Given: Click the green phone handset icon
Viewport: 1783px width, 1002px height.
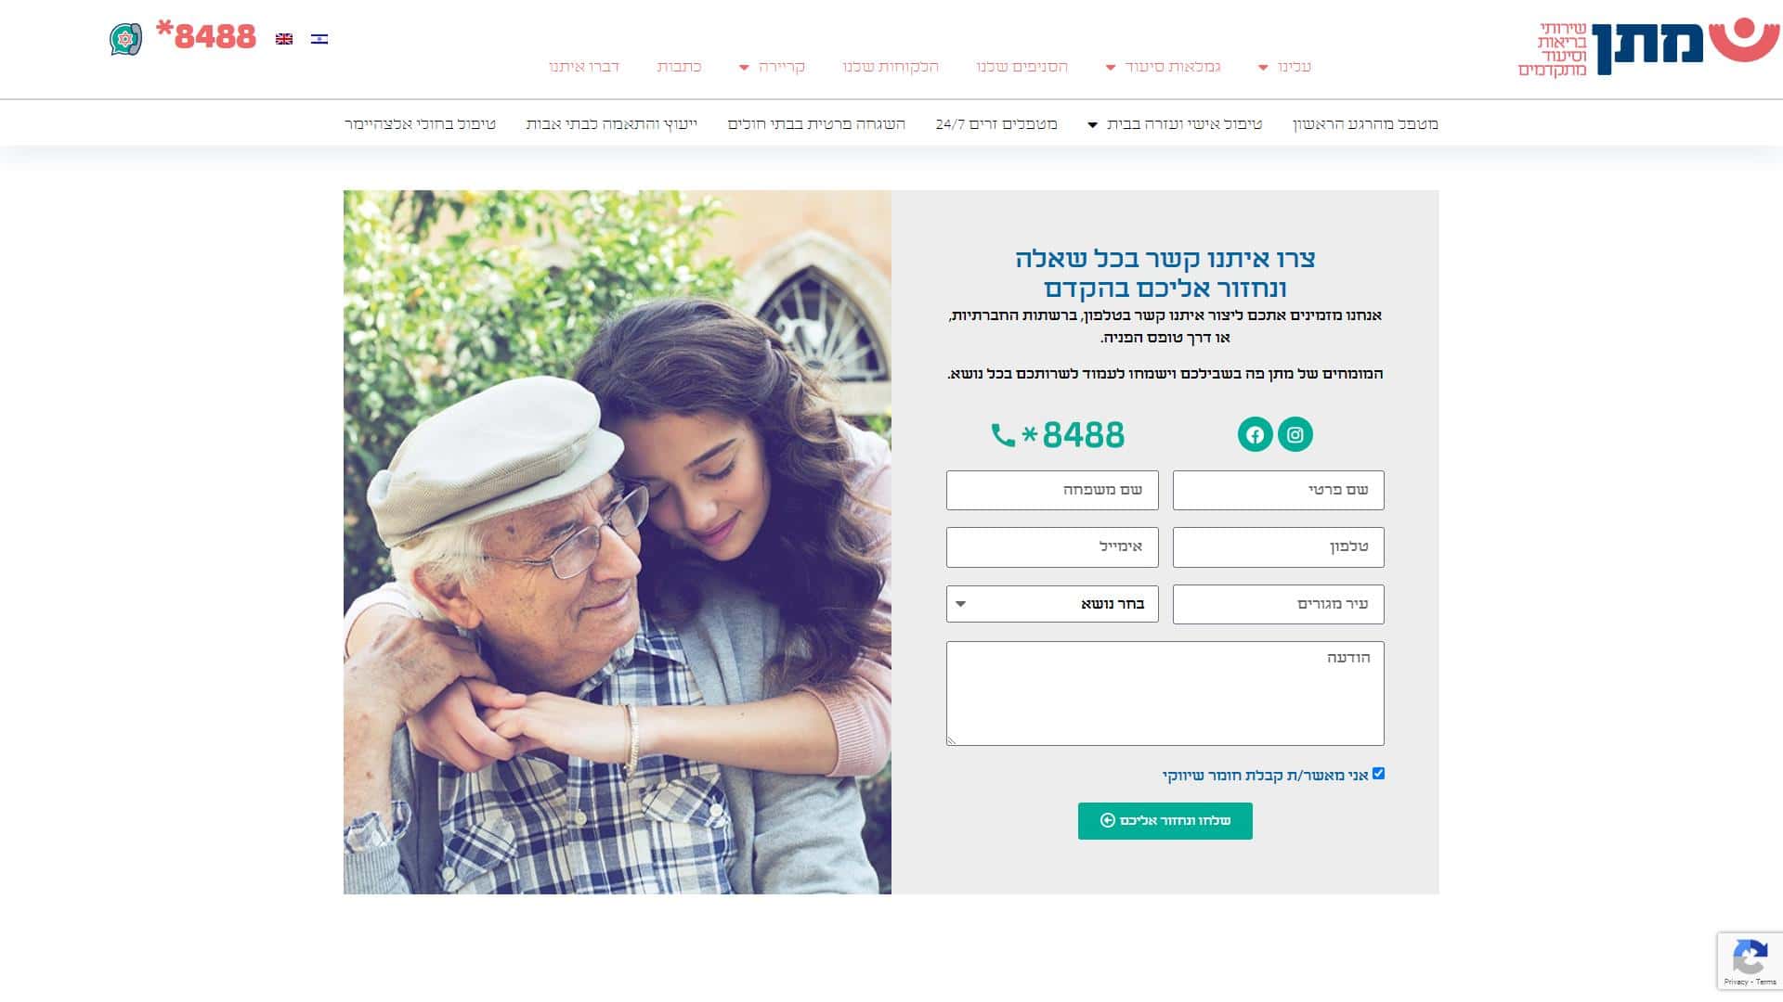Looking at the screenshot, I should [1003, 434].
